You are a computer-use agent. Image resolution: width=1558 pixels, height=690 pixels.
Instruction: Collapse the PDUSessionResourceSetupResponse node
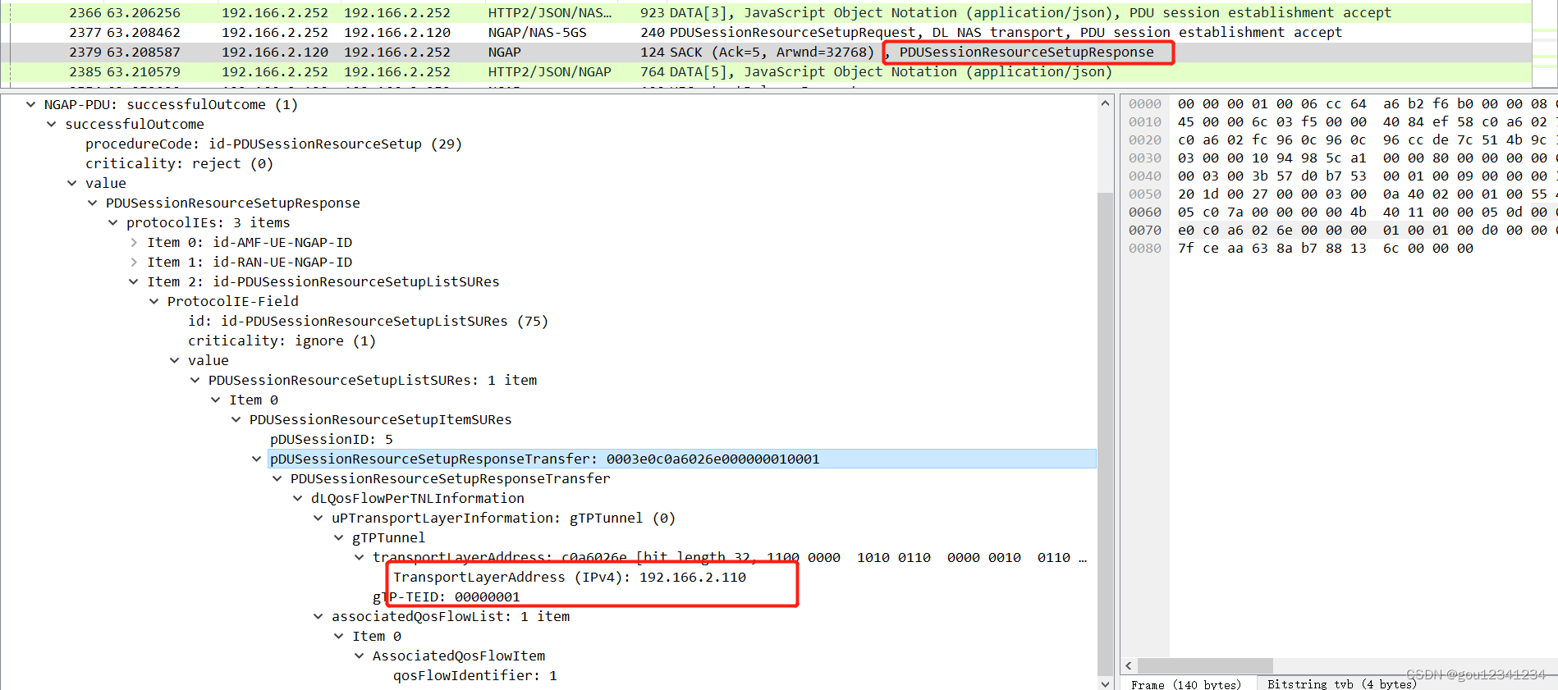(x=92, y=203)
